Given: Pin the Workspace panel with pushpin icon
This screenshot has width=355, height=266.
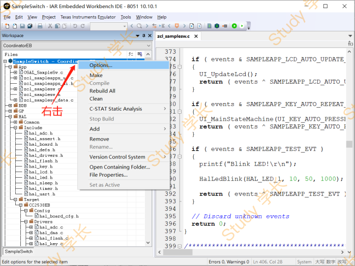Looking at the screenshot, I should tap(144, 36).
